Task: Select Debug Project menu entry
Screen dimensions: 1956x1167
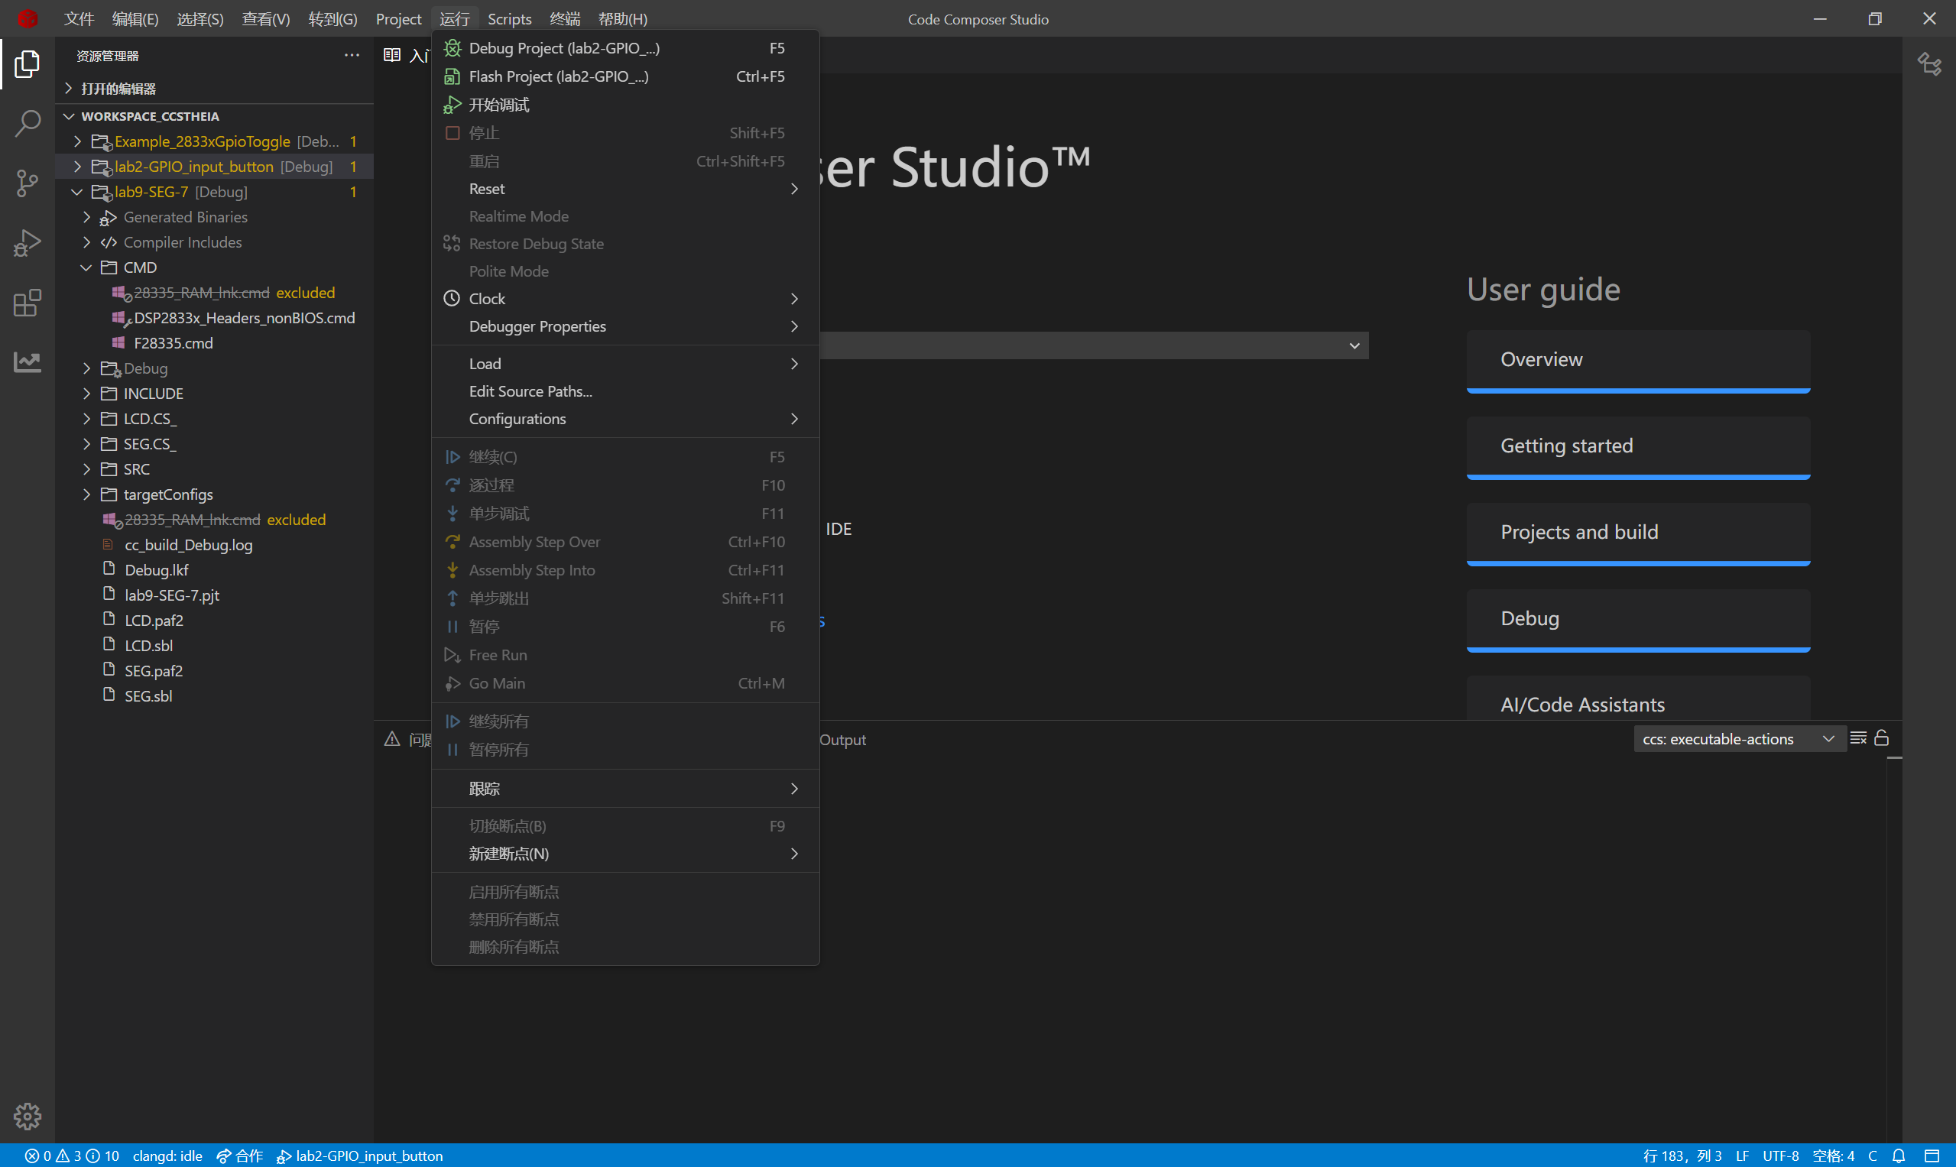Action: point(563,48)
